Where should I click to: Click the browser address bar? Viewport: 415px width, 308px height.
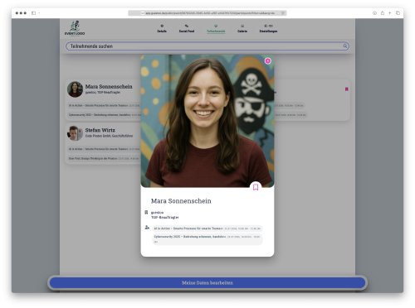point(207,13)
